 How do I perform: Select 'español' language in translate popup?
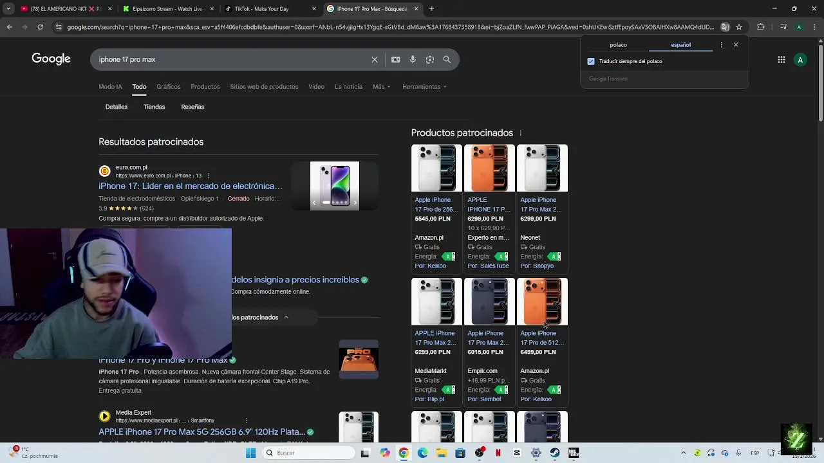point(680,45)
